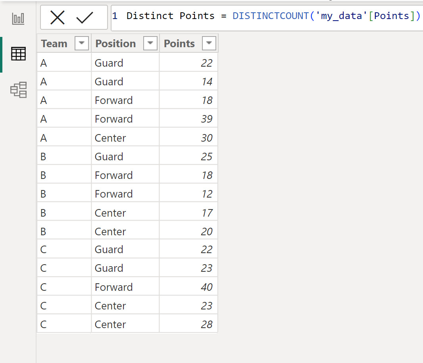This screenshot has height=363, width=423.
Task: Open Model view in the sidebar
Action: (18, 90)
